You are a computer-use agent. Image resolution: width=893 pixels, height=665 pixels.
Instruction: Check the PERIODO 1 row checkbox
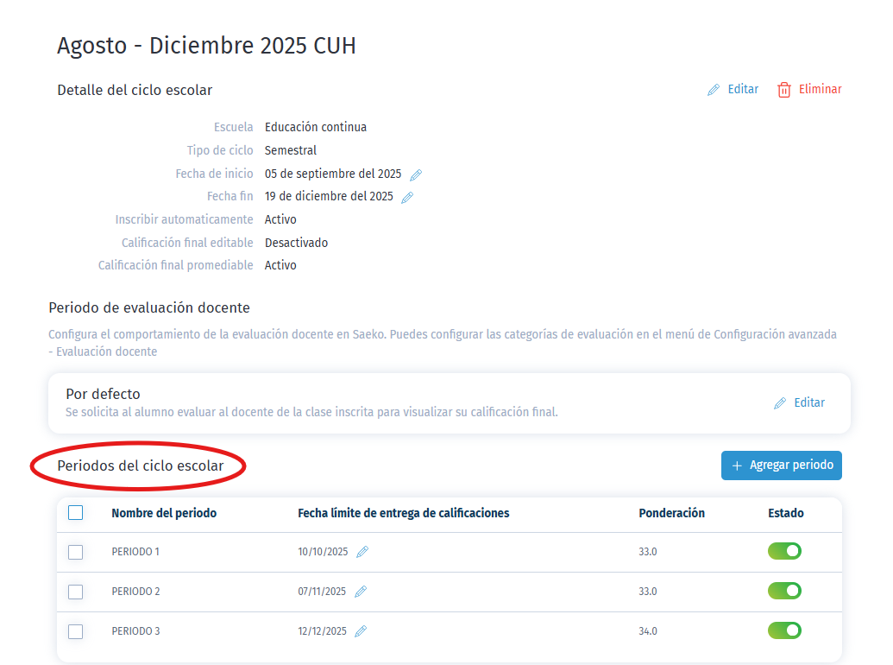click(75, 552)
